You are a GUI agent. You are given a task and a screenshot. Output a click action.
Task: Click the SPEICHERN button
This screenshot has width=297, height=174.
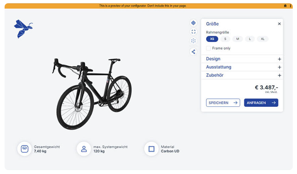223,103
